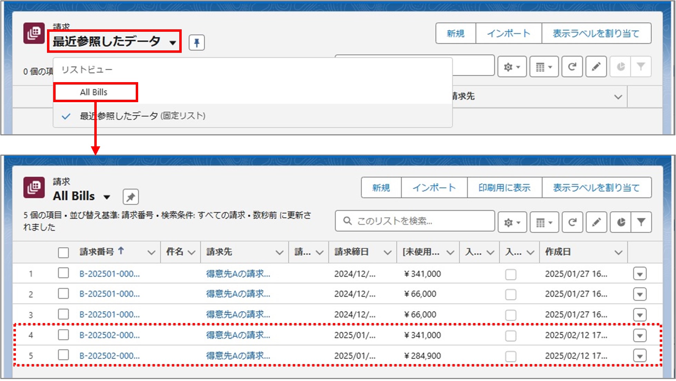
Task: Expand the 請求締日 column menu chevron
Action: coord(388,253)
